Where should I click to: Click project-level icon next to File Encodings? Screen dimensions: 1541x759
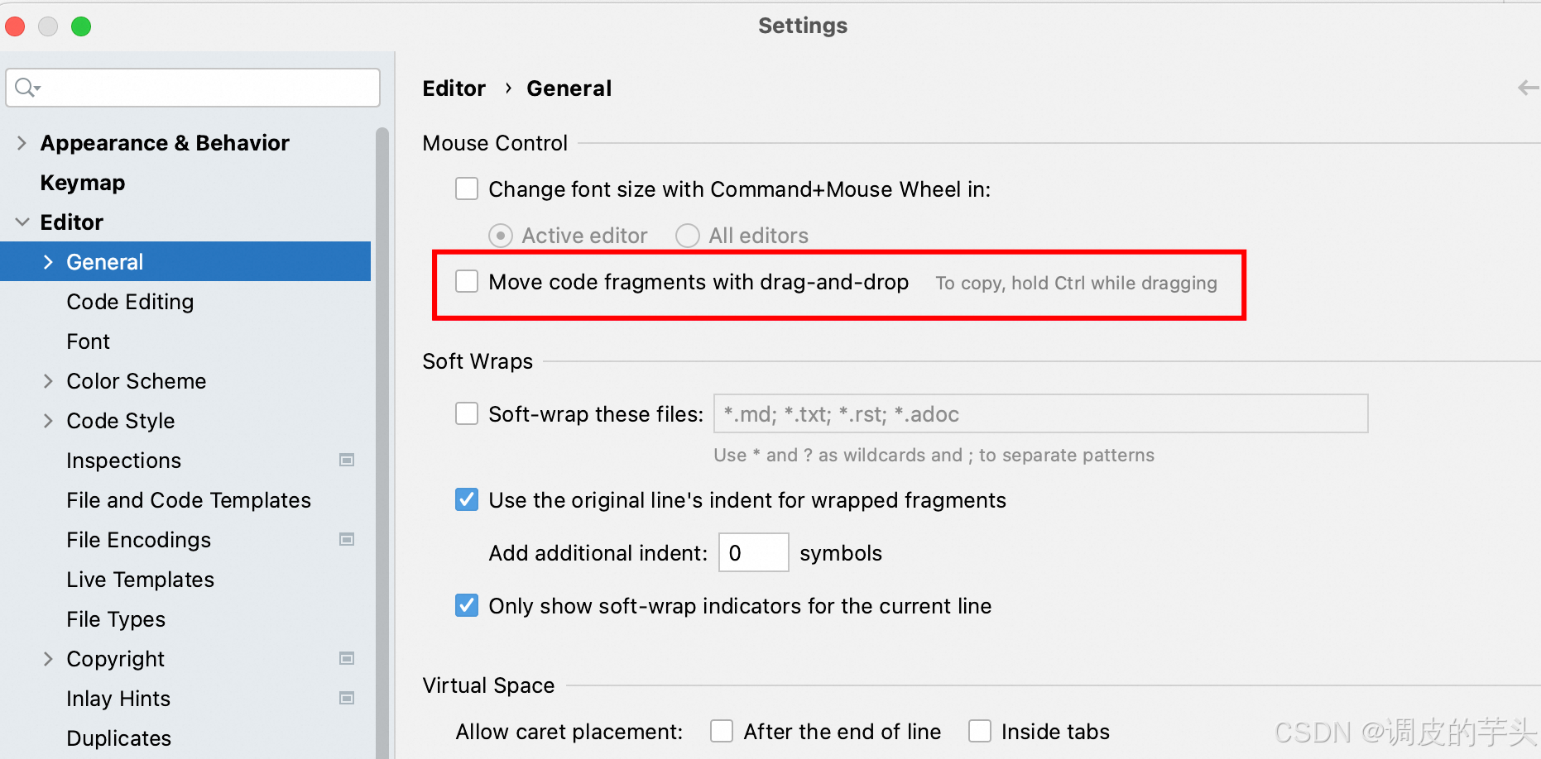pos(347,539)
